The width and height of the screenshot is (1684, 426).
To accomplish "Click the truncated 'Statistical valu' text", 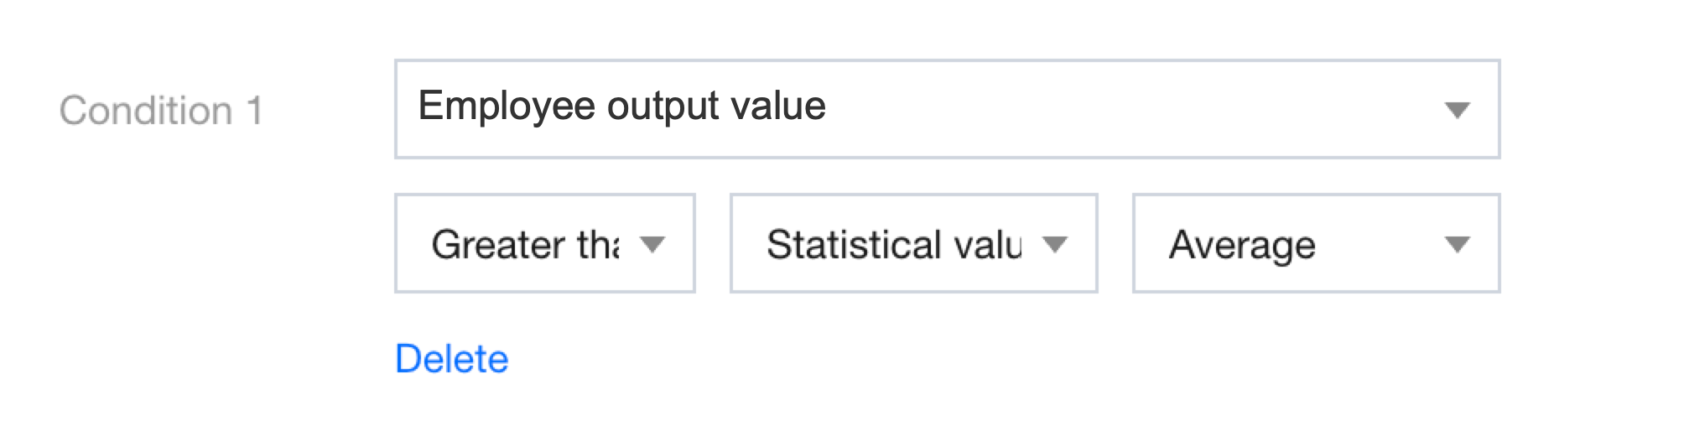I will coord(894,245).
